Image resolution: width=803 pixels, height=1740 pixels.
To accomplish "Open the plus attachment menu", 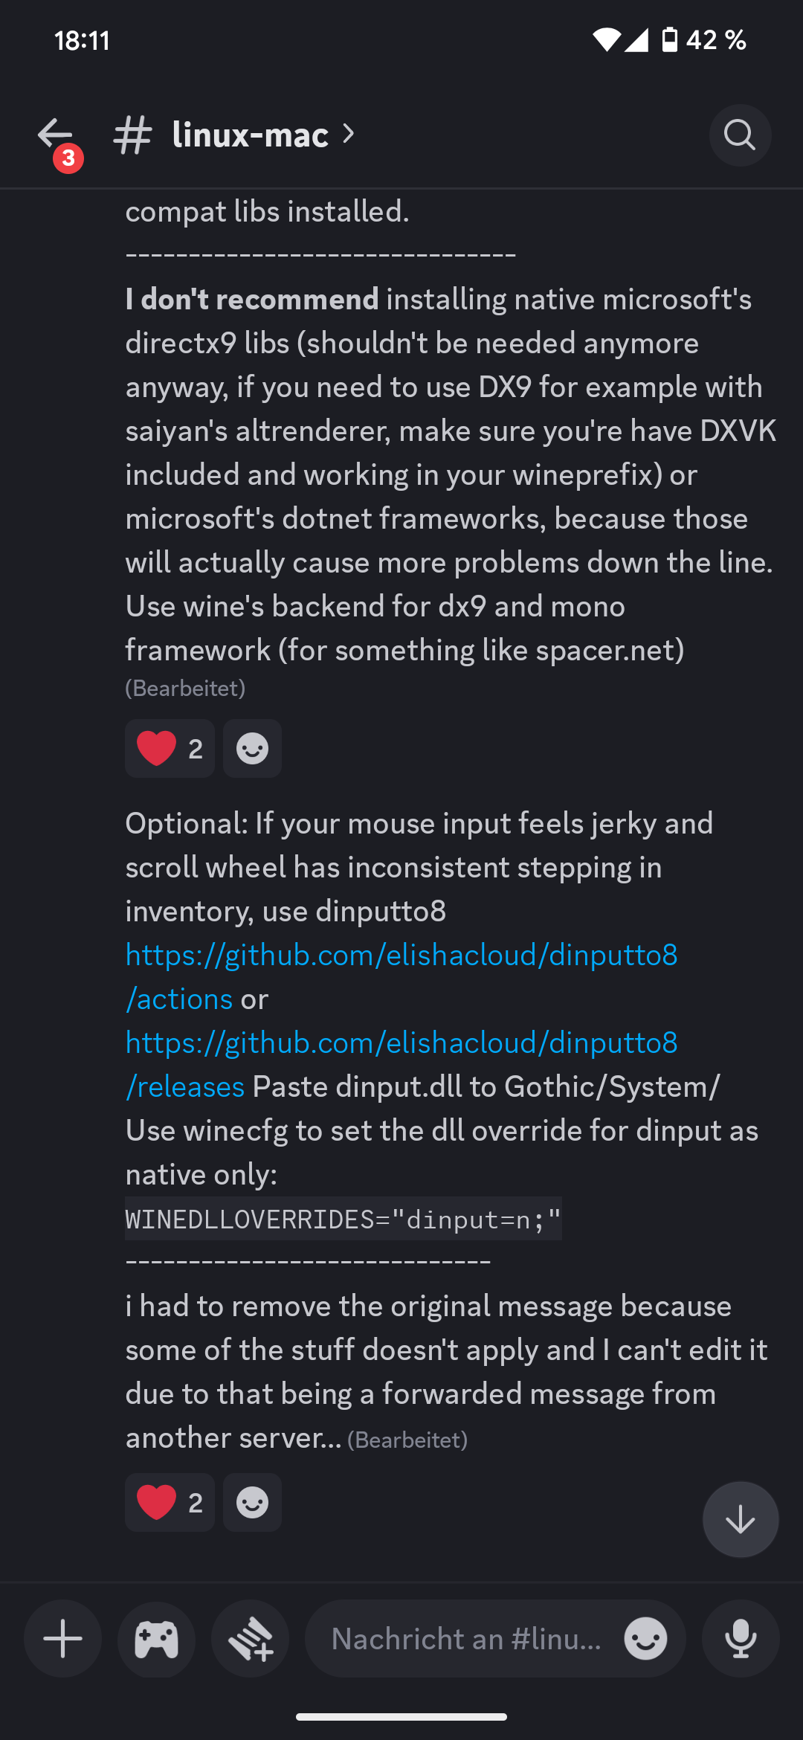I will coord(63,1639).
